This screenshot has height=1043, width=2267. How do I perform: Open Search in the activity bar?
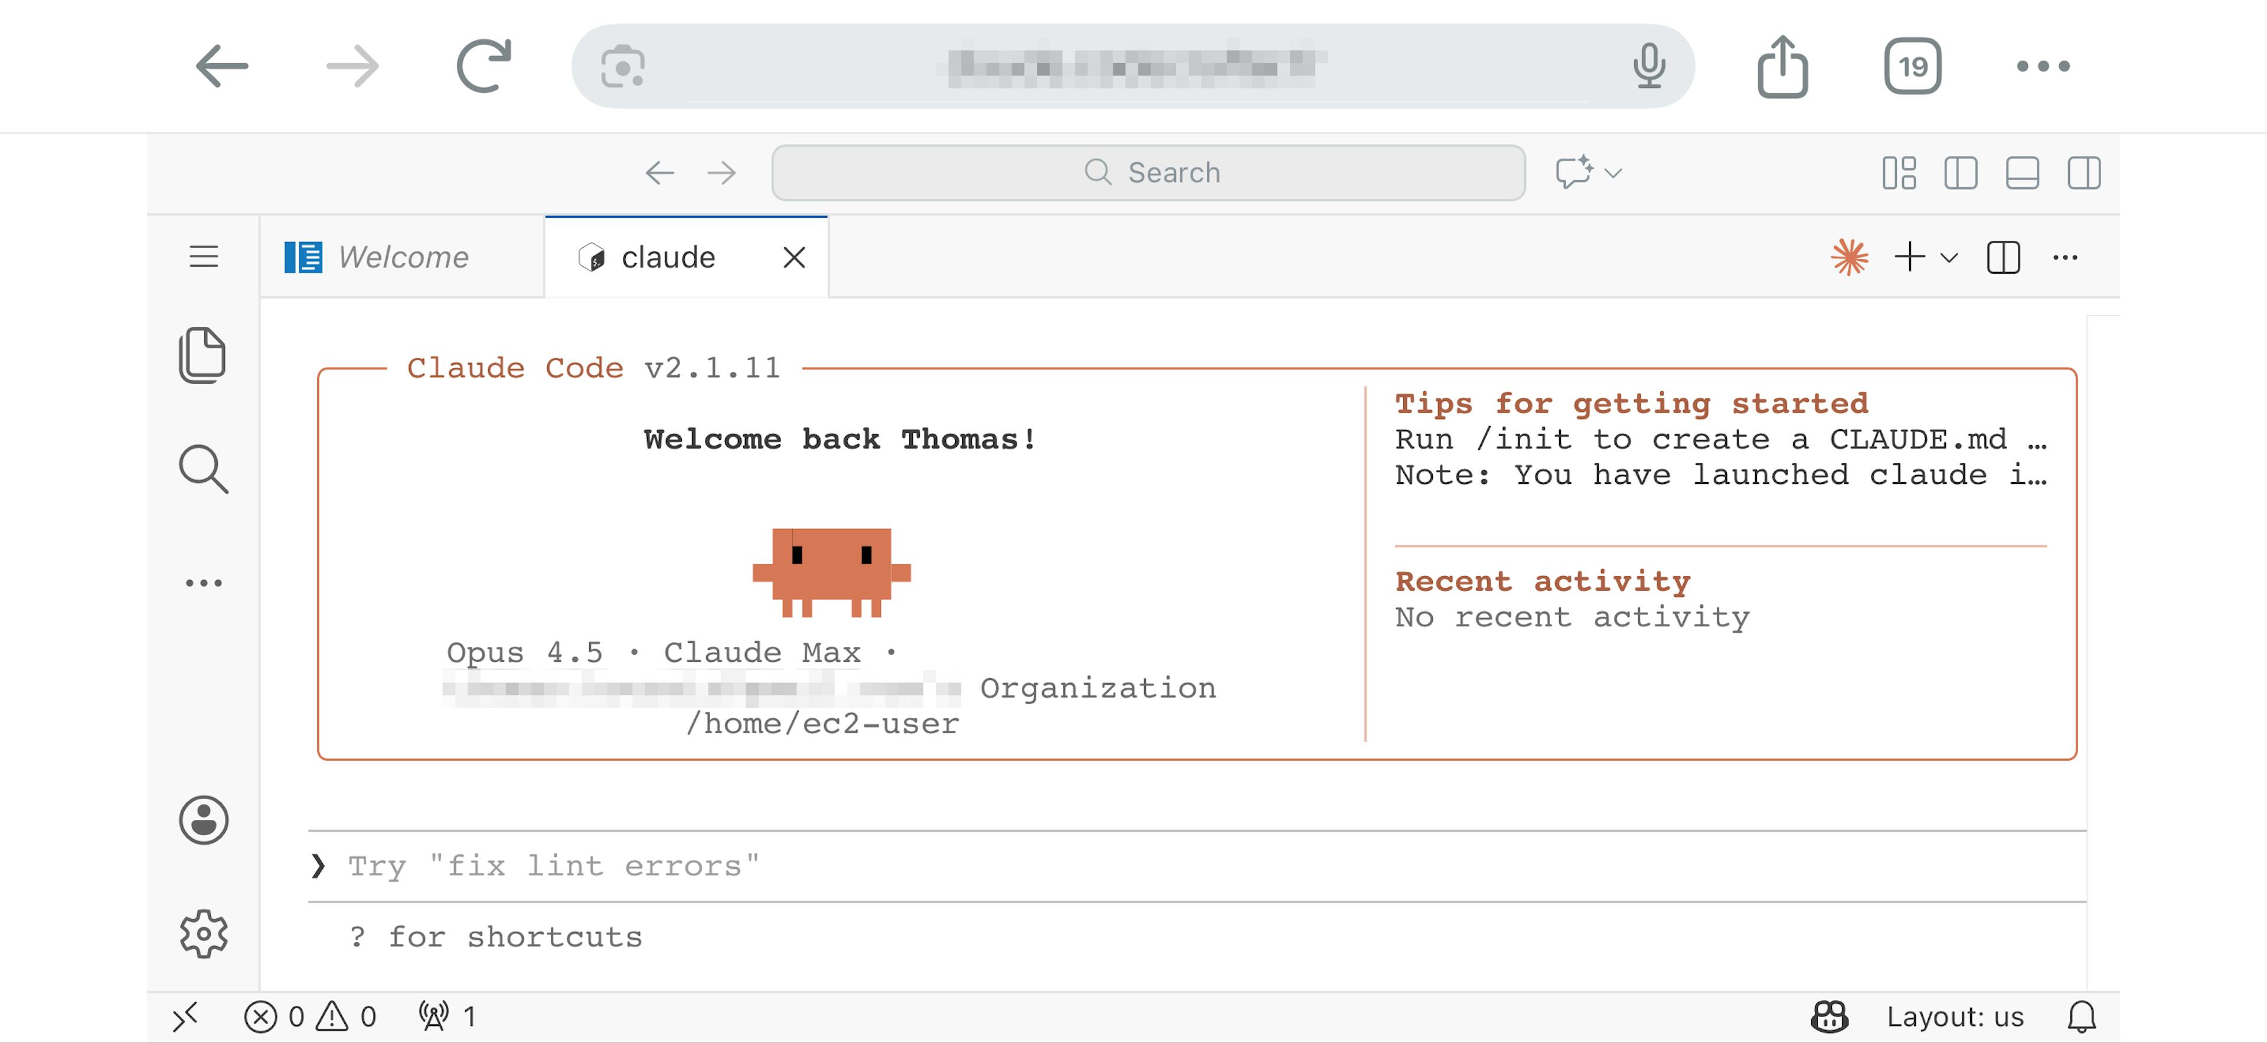(203, 470)
